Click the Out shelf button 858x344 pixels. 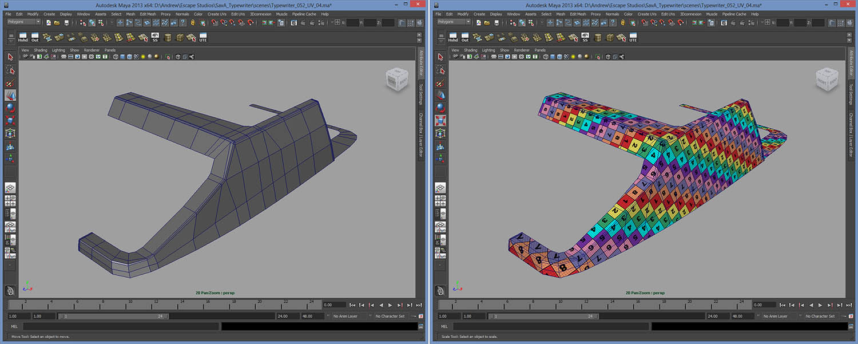click(x=35, y=38)
